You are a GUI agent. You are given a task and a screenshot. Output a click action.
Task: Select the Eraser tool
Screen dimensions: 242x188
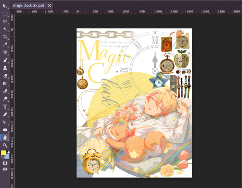pyautogui.click(x=5, y=76)
